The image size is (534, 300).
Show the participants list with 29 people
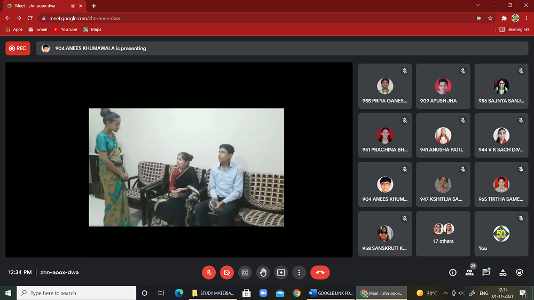(x=469, y=272)
